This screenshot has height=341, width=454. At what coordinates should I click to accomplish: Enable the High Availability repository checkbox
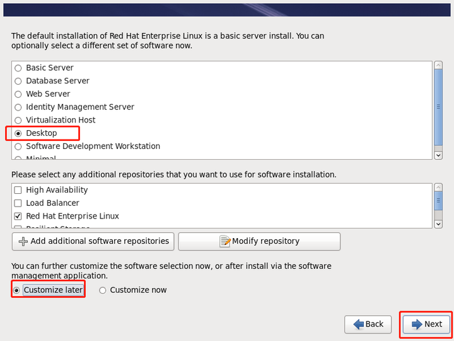18,190
